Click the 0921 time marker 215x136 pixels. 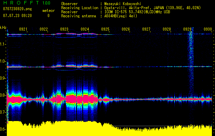point(23,30)
